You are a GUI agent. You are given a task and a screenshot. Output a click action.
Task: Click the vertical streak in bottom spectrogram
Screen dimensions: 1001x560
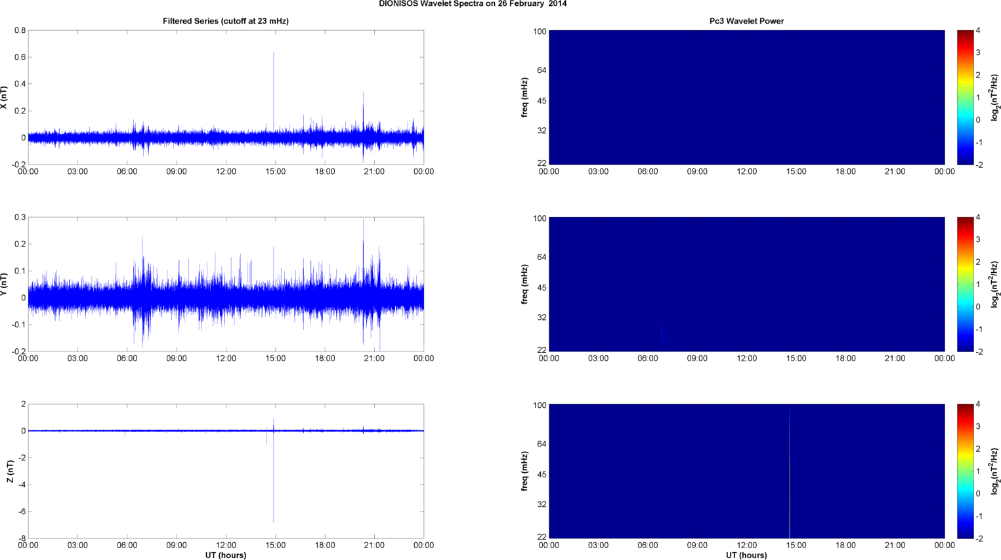click(790, 471)
